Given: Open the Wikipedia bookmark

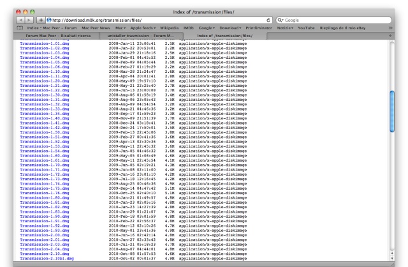Looking at the screenshot, I should [x=169, y=28].
